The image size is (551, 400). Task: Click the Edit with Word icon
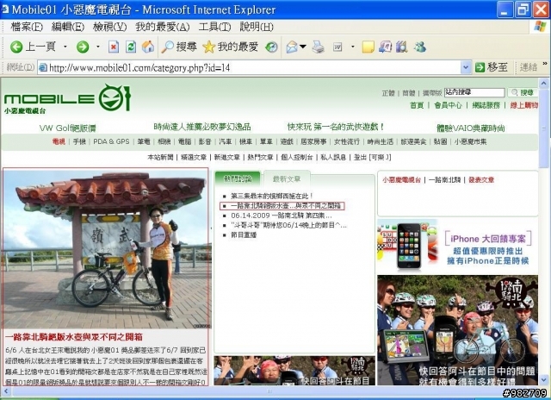coord(337,47)
